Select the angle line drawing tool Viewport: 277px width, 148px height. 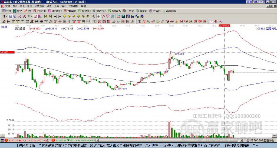[113, 22]
